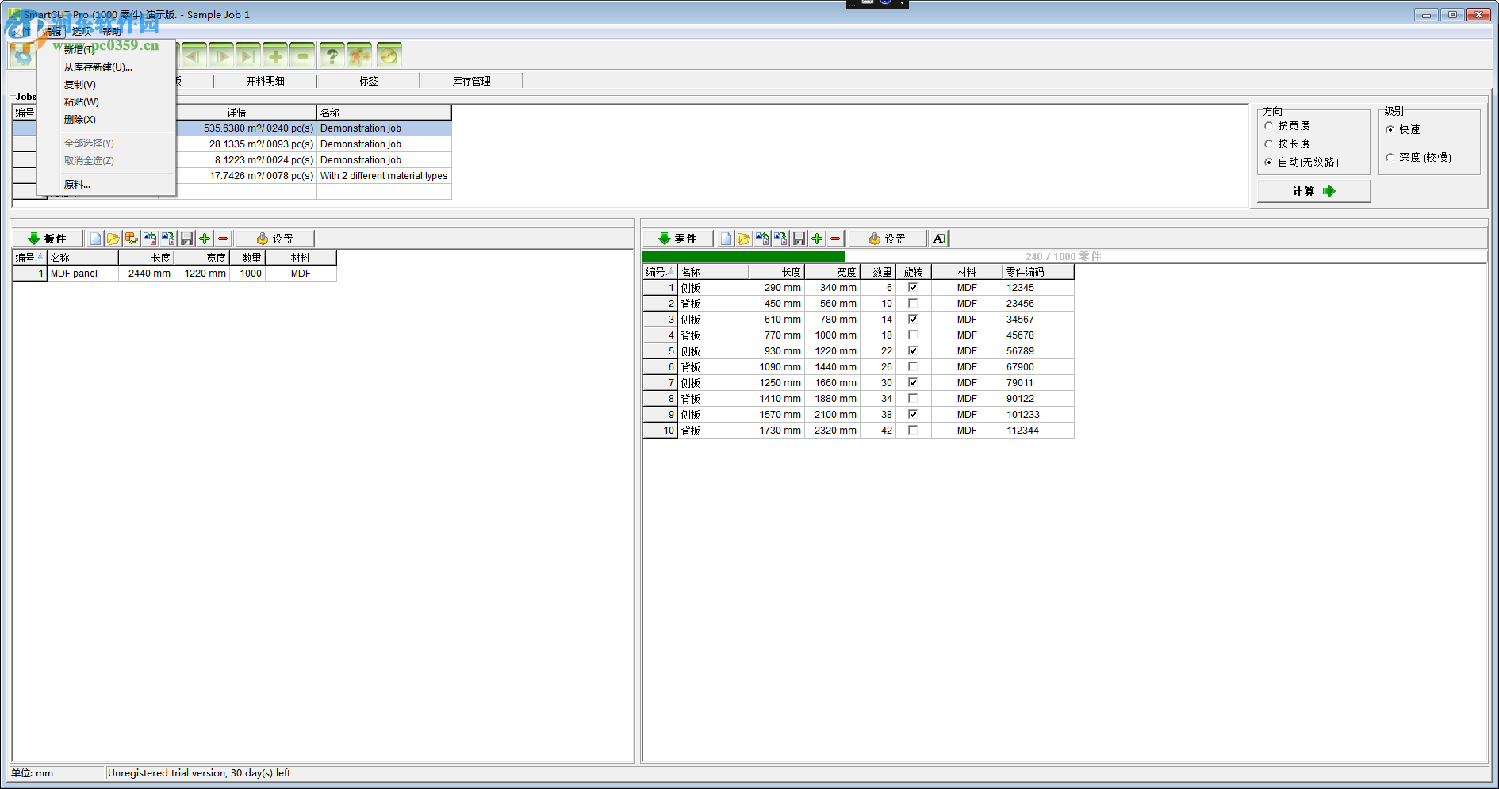Click the red minus icon in parts toolbar

pyautogui.click(x=835, y=239)
